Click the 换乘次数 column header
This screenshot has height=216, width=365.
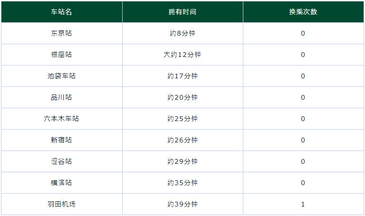(303, 12)
